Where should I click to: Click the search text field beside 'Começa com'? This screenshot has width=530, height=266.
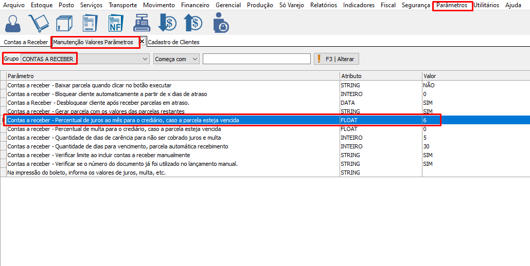click(256, 59)
